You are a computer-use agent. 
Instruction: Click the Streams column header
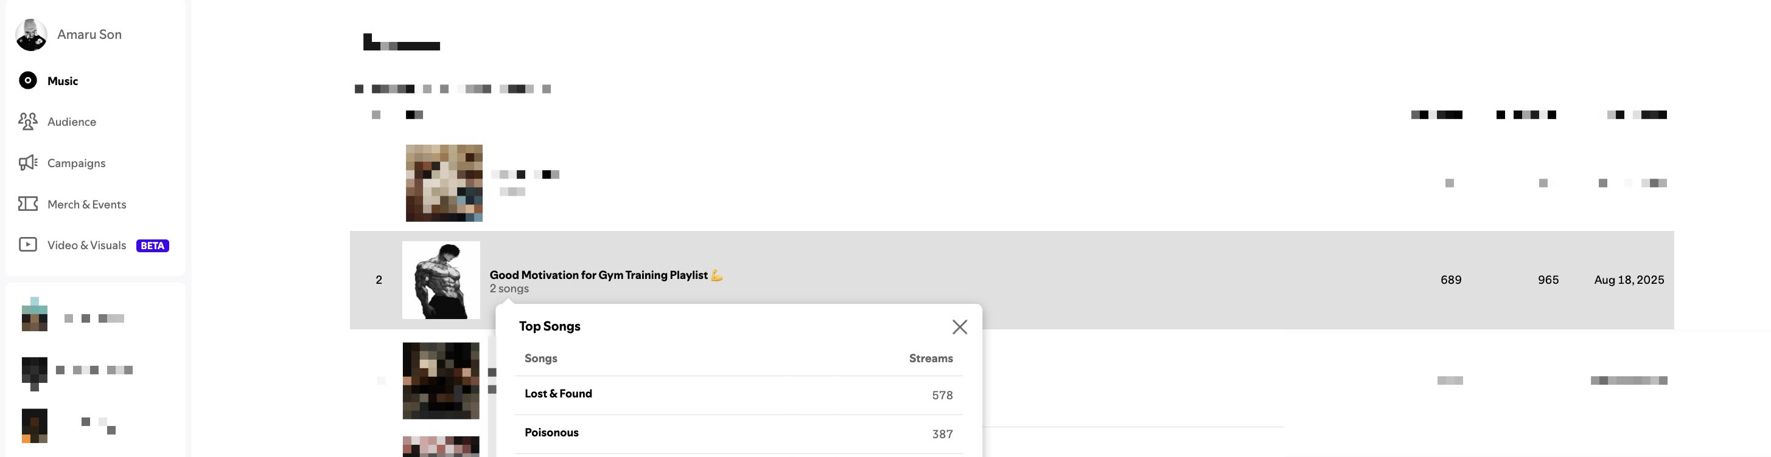(x=930, y=358)
